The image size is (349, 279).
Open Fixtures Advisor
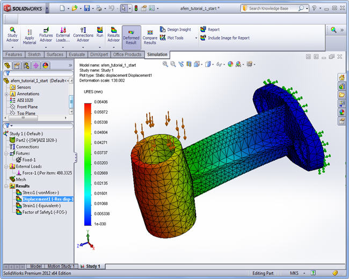pos(46,35)
